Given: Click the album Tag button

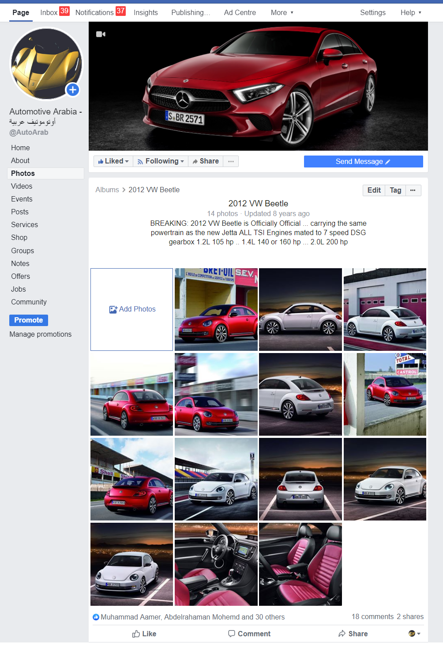Looking at the screenshot, I should tap(395, 190).
